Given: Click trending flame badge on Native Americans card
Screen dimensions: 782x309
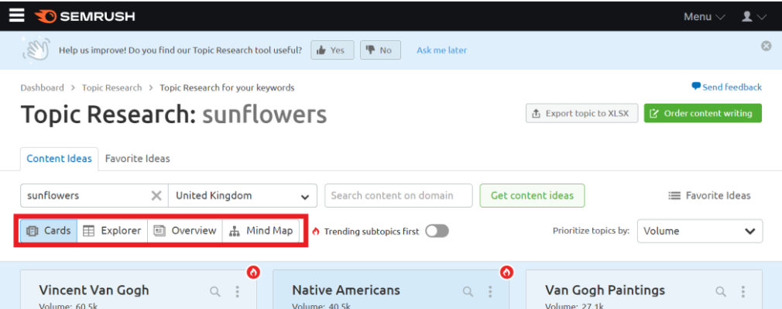Looking at the screenshot, I should pos(506,272).
